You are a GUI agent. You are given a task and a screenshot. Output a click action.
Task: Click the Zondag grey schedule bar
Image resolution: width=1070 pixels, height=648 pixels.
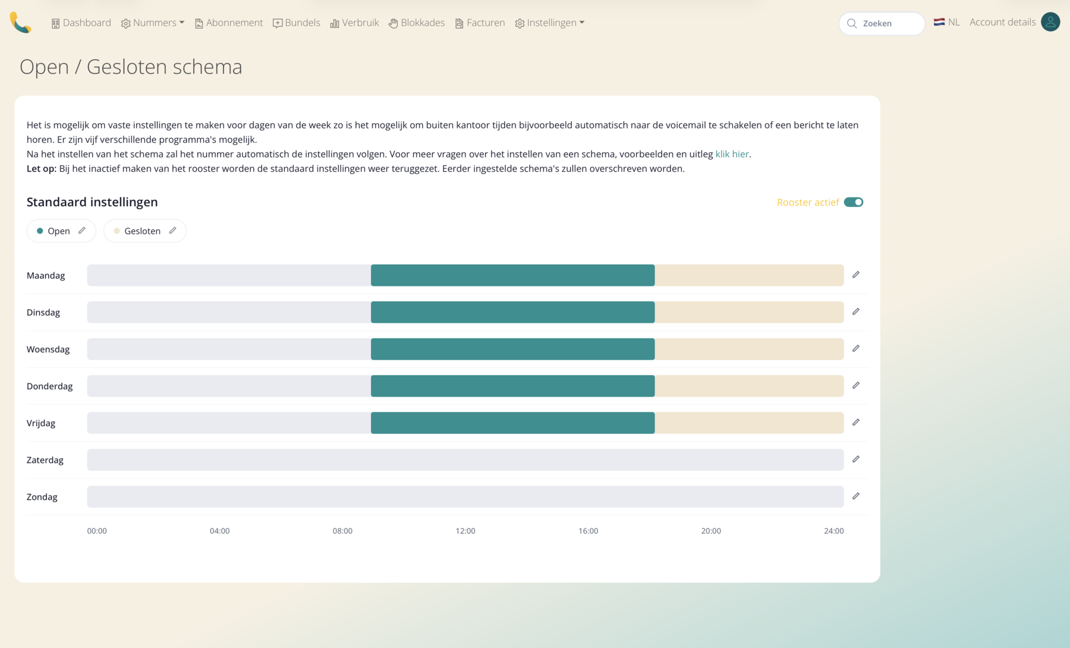click(465, 496)
